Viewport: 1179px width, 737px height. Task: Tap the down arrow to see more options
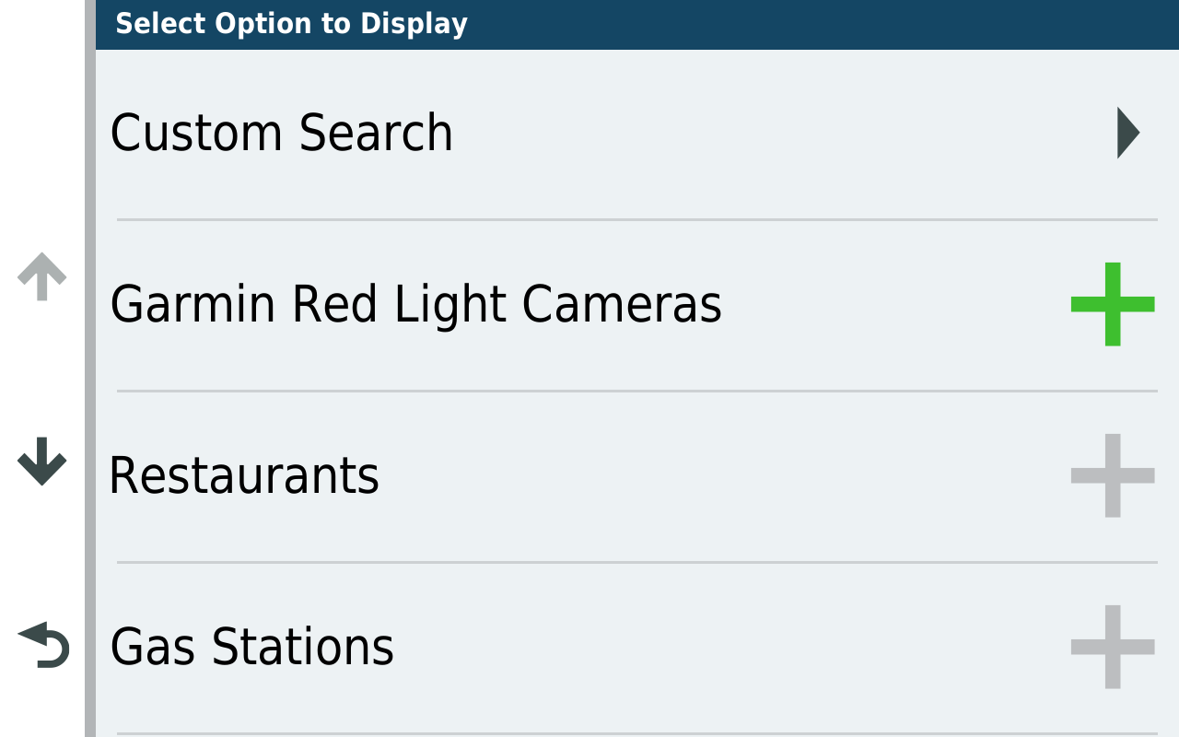(x=42, y=462)
